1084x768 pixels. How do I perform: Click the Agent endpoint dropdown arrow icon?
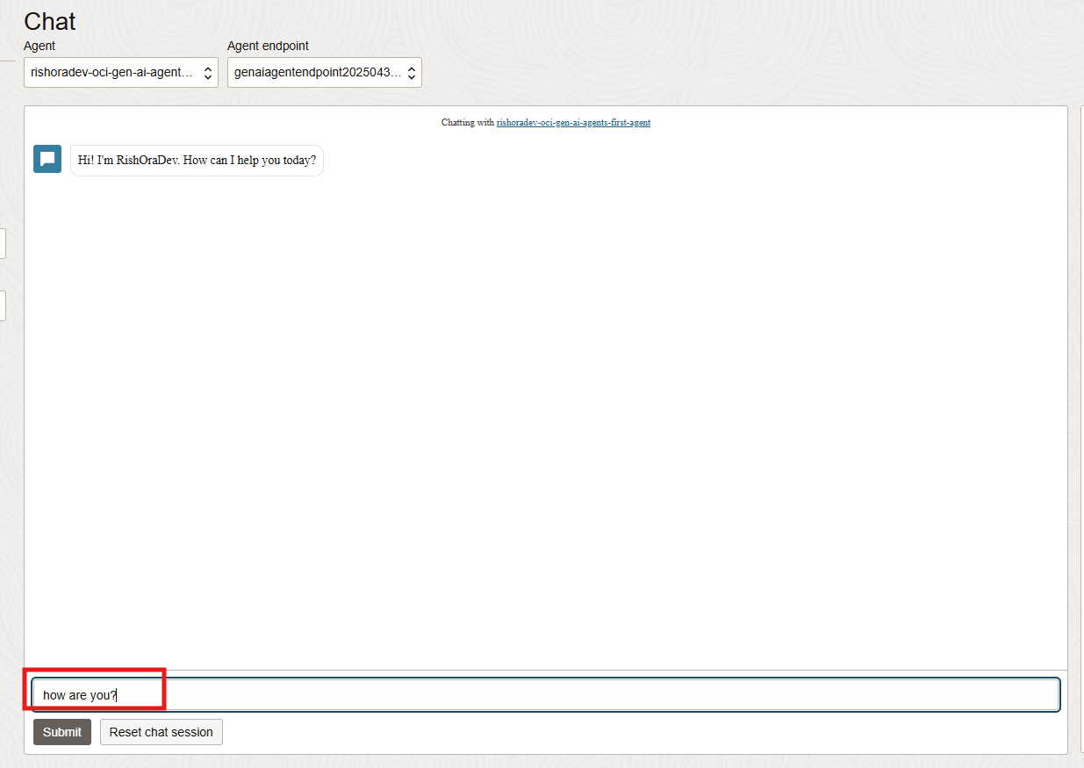[412, 73]
